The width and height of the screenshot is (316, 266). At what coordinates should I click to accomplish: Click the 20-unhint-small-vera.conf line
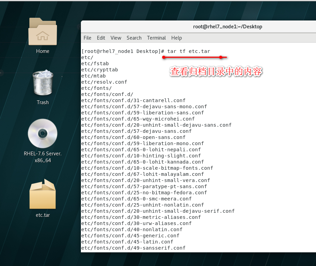tap(145, 181)
